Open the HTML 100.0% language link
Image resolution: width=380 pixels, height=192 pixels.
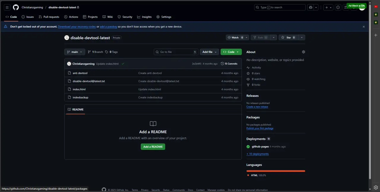(257, 175)
